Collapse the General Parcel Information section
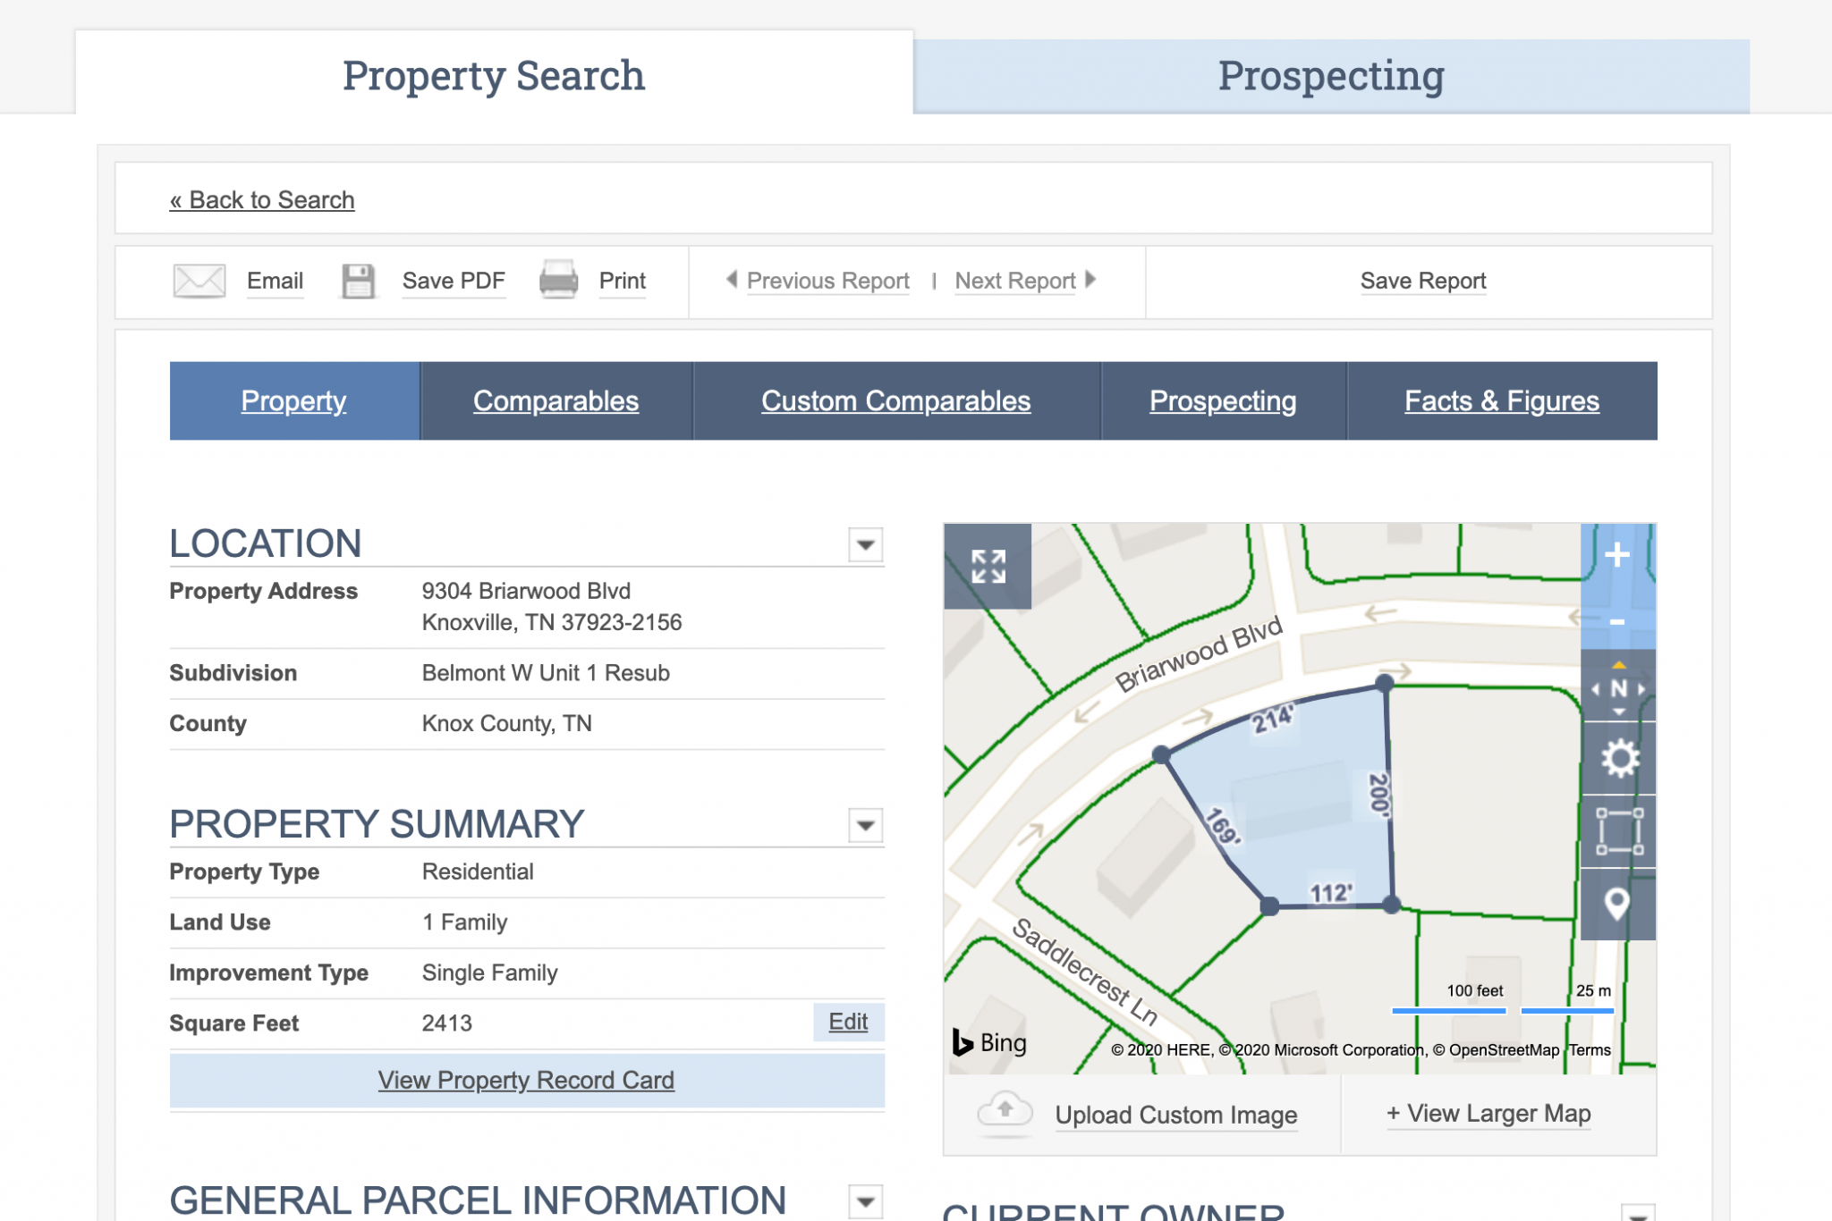The height and width of the screenshot is (1221, 1832). 865,1201
